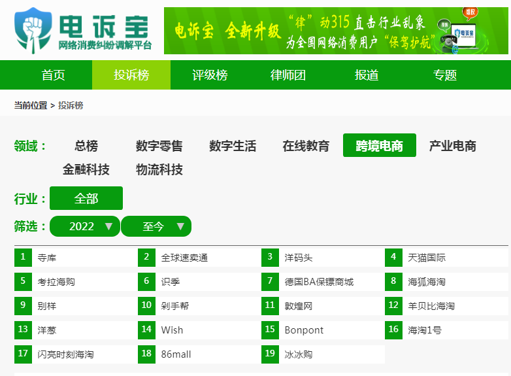Open rank 15 entry Bonpont
Viewport: 511px width, 376px height.
point(304,330)
